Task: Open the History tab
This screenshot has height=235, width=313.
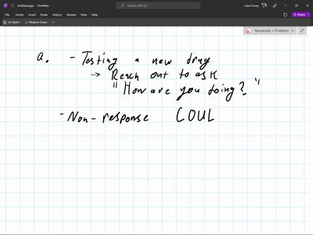Action: coord(57,15)
